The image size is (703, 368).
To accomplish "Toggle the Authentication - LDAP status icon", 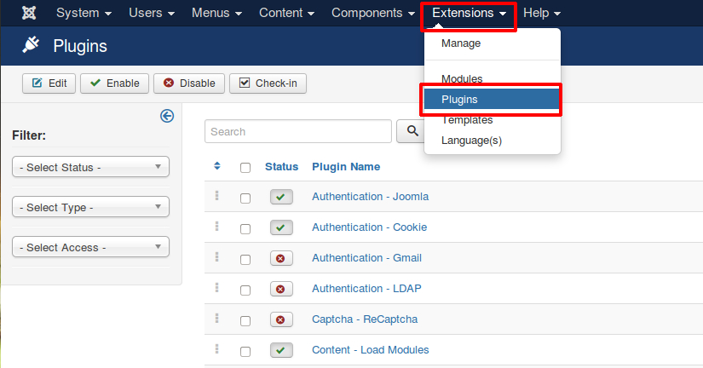I will [281, 290].
